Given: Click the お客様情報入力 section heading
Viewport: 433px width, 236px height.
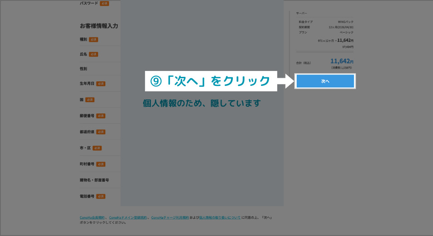Looking at the screenshot, I should pyautogui.click(x=99, y=26).
